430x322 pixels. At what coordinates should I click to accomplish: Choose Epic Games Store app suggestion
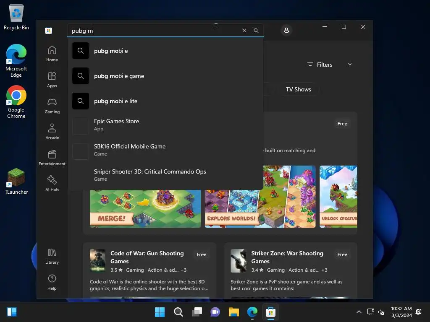click(x=165, y=125)
